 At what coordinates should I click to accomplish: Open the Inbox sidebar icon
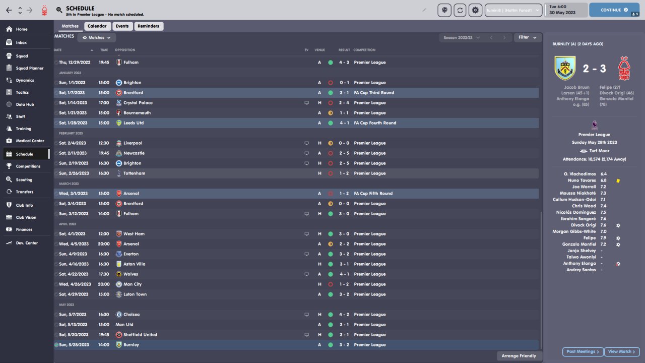[9, 43]
